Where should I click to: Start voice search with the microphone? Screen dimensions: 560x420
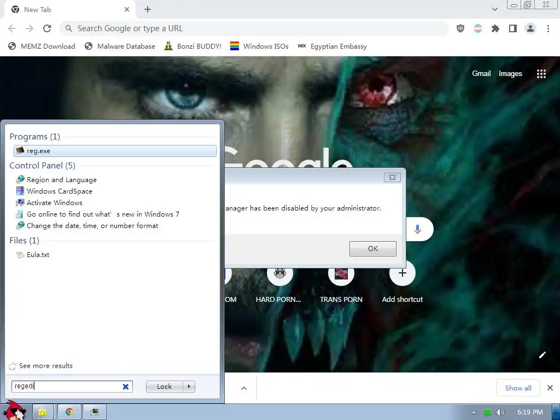coord(417,229)
